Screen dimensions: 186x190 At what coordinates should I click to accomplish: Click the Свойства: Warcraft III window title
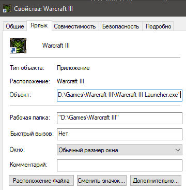43,9
